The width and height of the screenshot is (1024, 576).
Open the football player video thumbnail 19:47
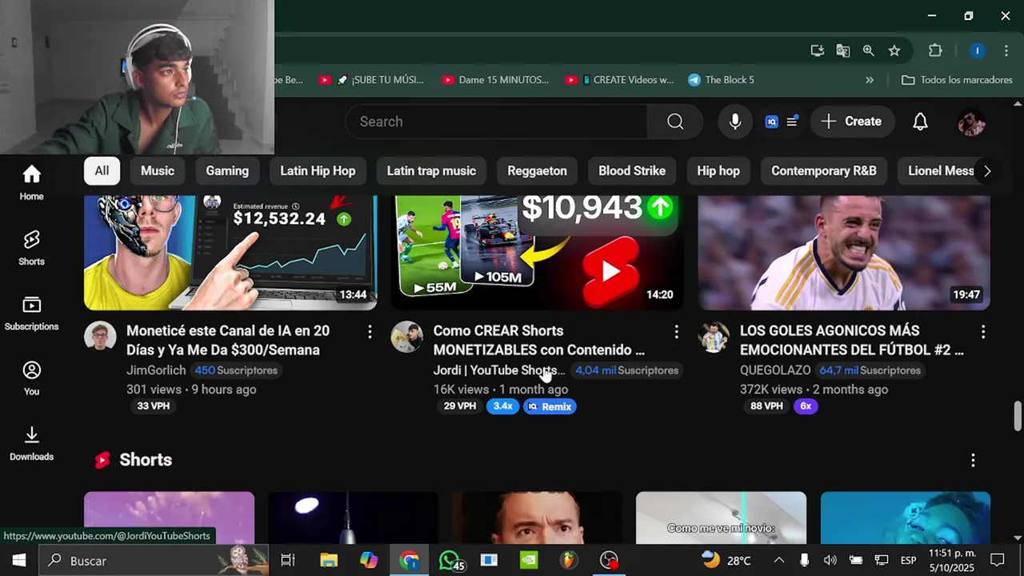(844, 253)
